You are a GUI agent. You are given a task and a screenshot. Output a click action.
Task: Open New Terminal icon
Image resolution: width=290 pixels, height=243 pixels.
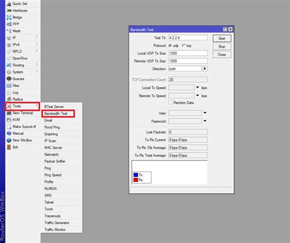(9, 113)
